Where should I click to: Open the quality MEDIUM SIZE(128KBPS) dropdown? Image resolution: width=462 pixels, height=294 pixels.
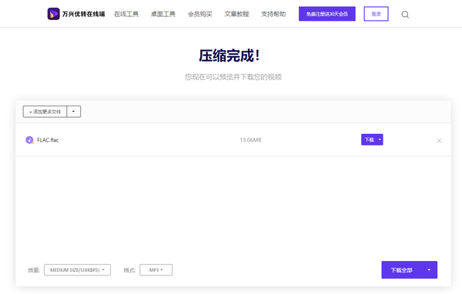tap(77, 270)
